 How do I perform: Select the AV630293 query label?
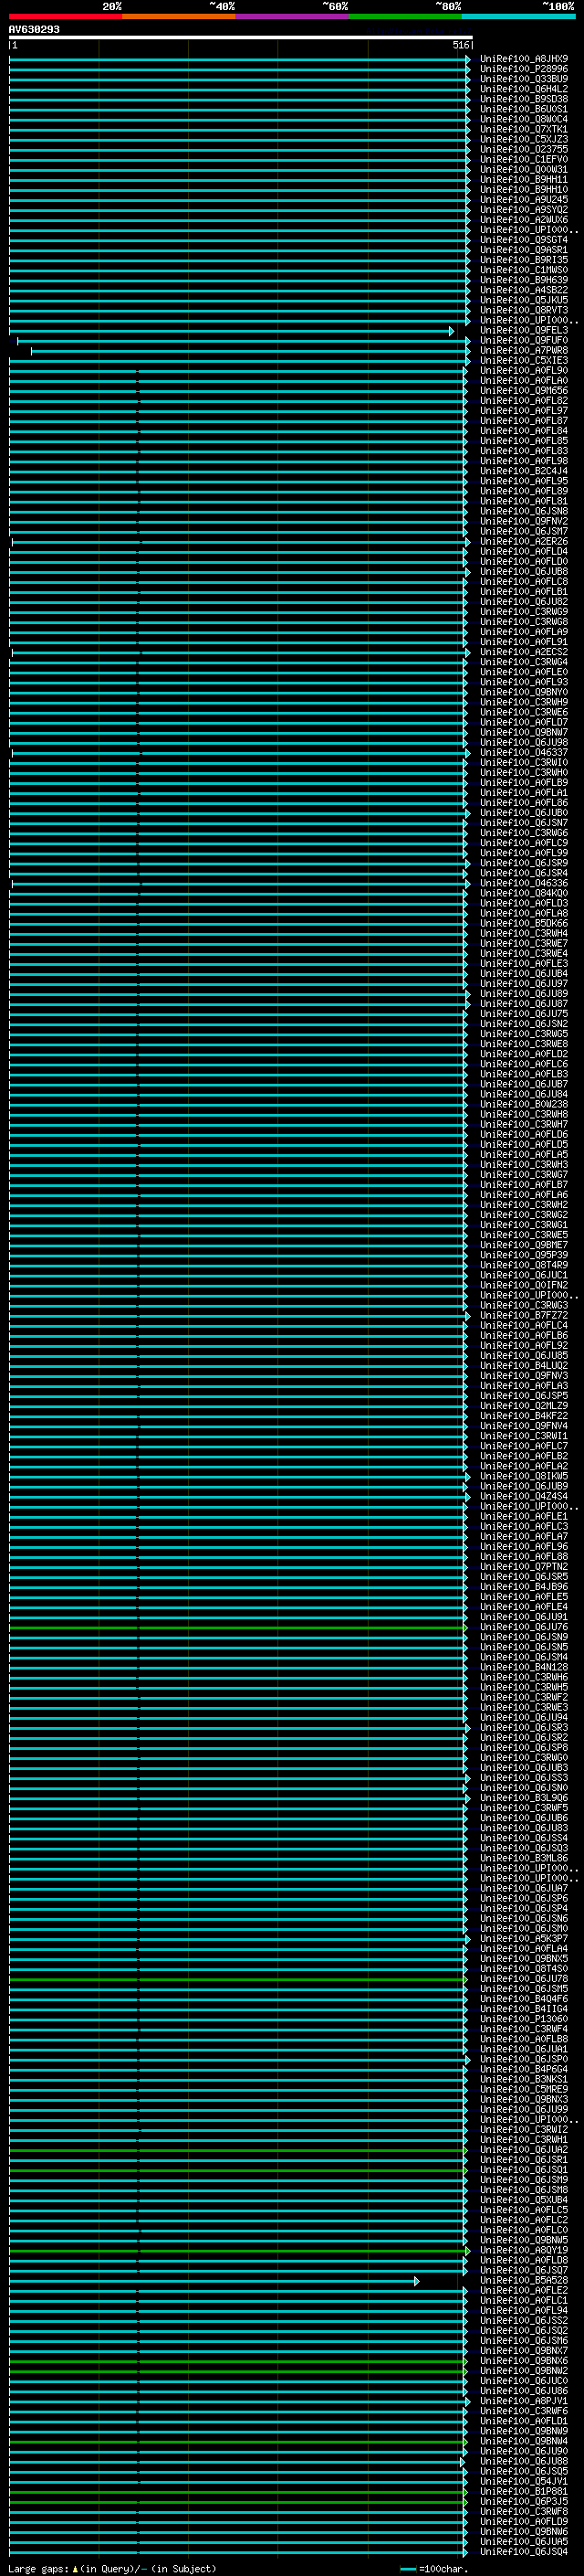(34, 29)
